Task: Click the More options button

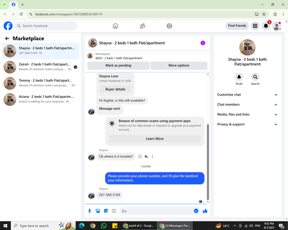Action: coord(179,66)
